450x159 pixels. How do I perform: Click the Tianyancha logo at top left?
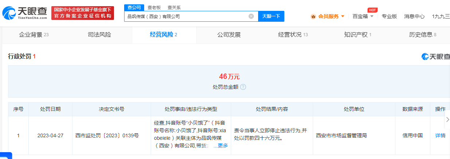tap(24, 13)
